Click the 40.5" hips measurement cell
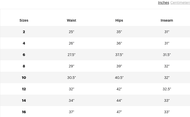190x117 pixels. tap(119, 78)
